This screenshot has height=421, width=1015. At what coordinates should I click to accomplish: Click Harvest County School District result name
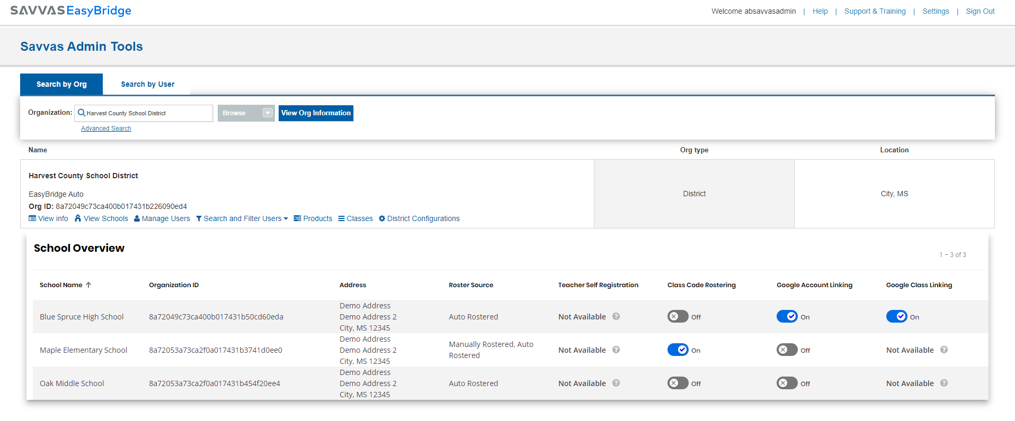(x=83, y=176)
